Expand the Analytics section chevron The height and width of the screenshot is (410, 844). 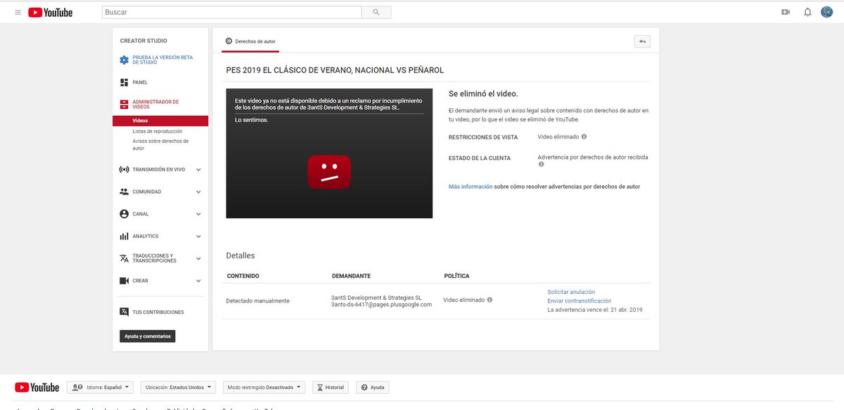(x=198, y=237)
